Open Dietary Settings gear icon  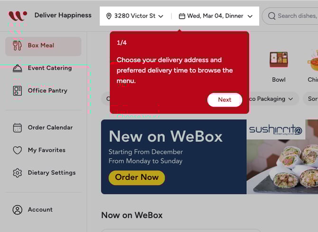coord(18,173)
